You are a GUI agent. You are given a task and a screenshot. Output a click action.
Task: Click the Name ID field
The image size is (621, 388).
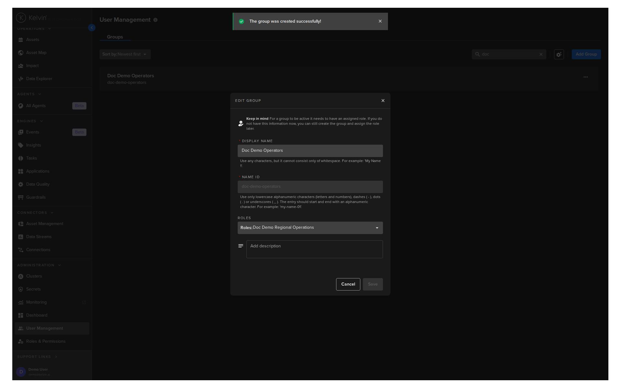310,187
